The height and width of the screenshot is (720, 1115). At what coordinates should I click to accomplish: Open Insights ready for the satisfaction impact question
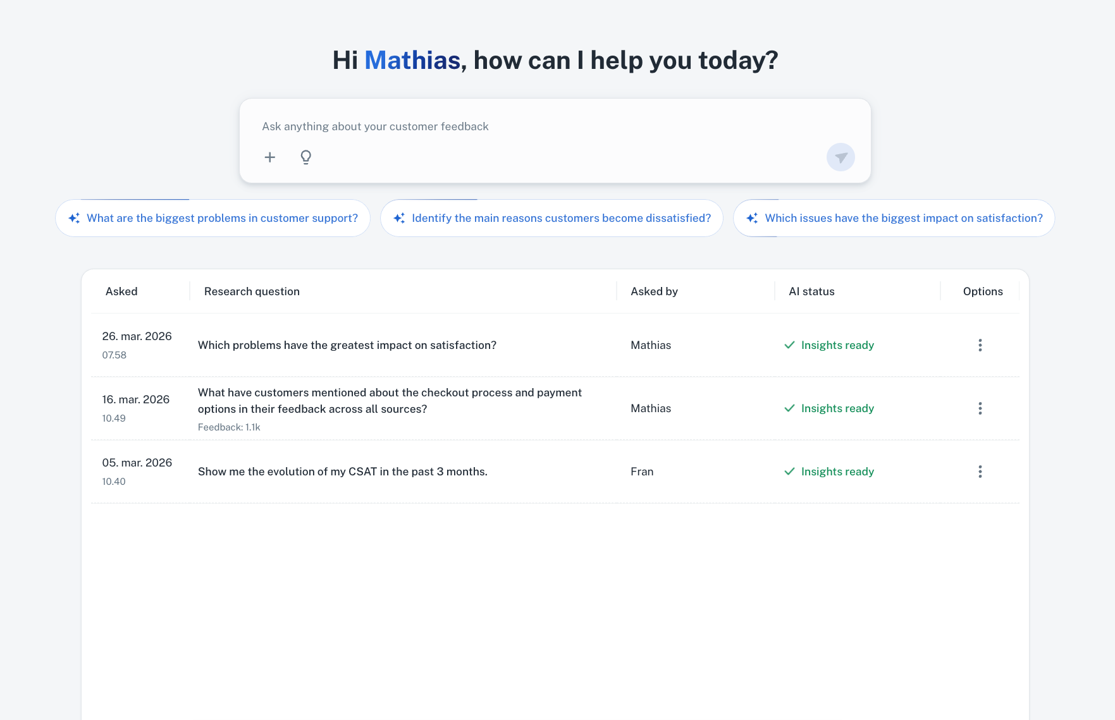(837, 345)
